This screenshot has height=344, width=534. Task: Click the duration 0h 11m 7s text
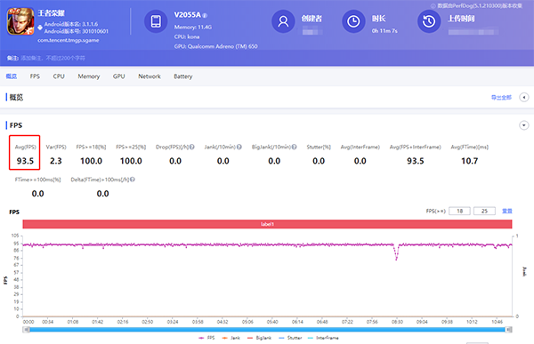click(x=384, y=30)
